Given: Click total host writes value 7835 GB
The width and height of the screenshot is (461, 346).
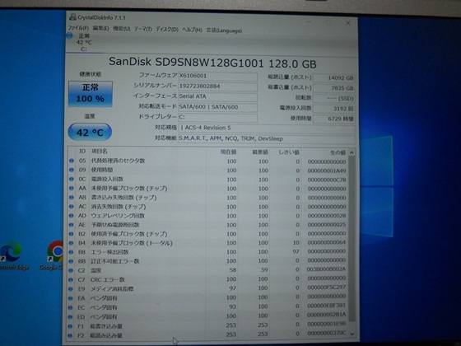Looking at the screenshot, I should point(333,88).
